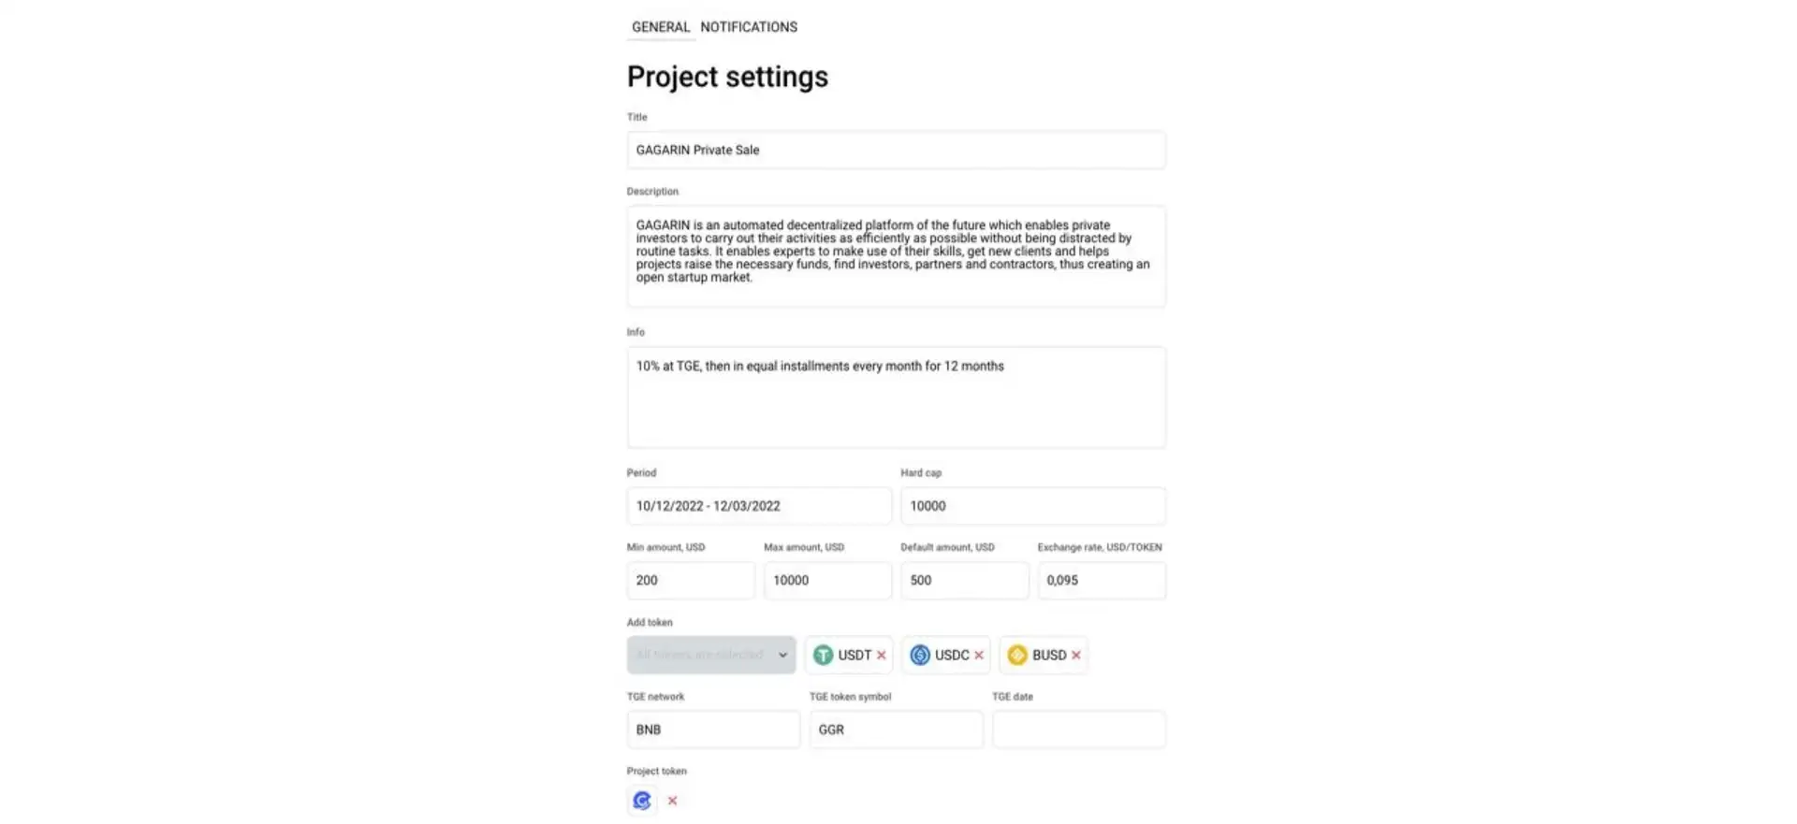This screenshot has width=1797, height=824.
Task: Edit the Min amount USD field
Action: 690,581
